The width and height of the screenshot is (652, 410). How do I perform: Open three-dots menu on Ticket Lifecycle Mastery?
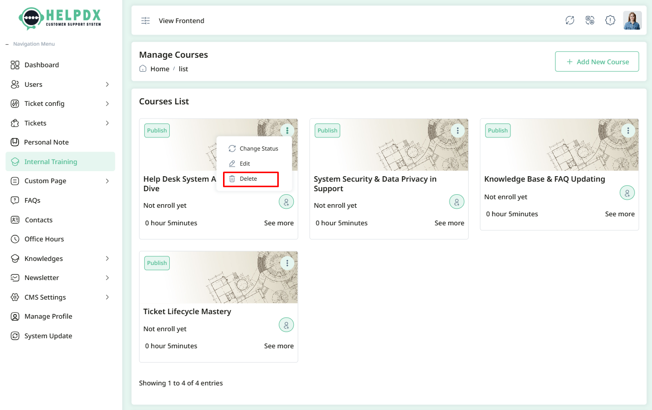pyautogui.click(x=287, y=263)
